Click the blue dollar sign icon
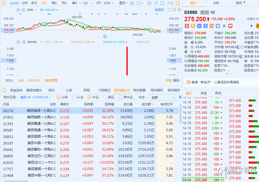The height and width of the screenshot is (182, 259). coord(205,26)
